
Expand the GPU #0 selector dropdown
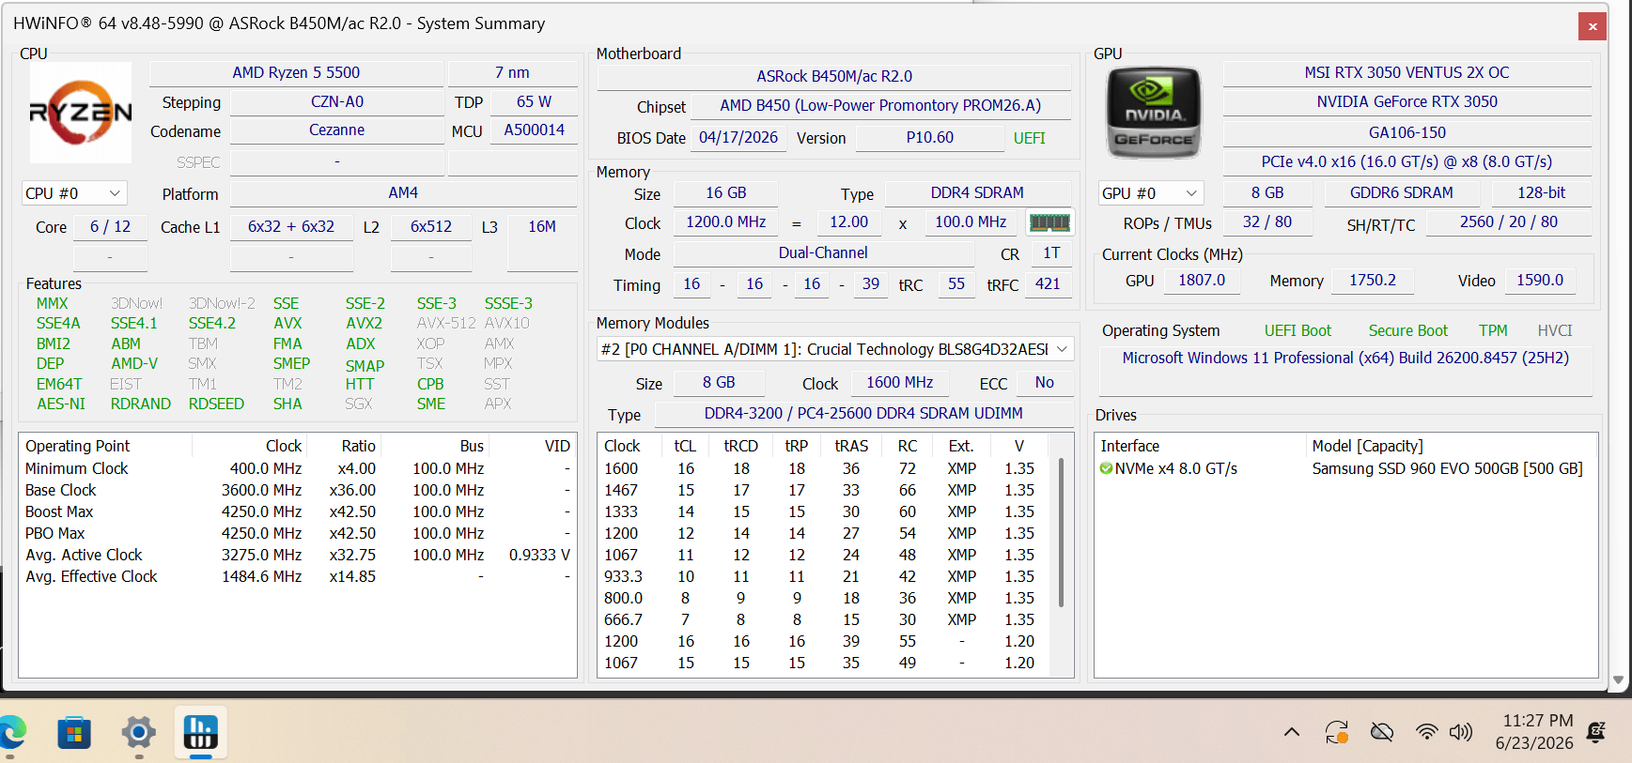pos(1151,193)
